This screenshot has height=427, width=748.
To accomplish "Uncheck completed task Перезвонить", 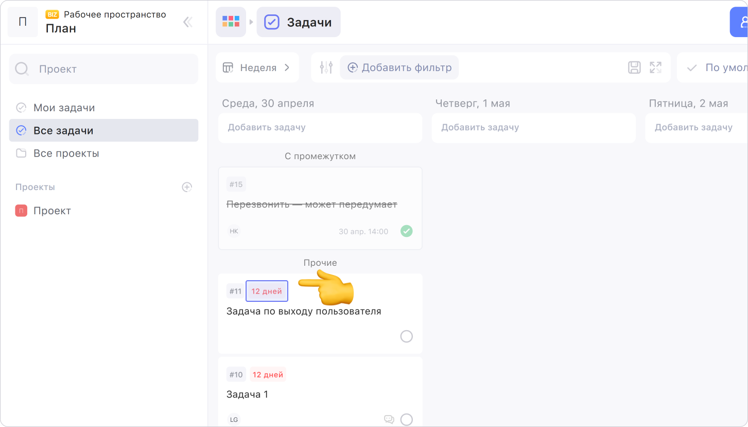I will coord(406,231).
